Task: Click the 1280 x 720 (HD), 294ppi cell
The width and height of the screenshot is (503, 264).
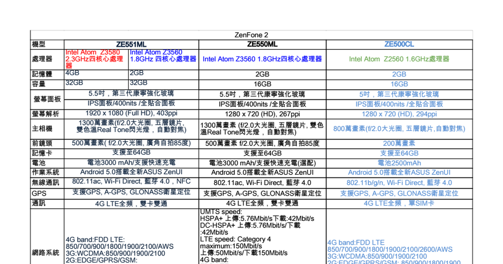Action: pyautogui.click(x=399, y=114)
